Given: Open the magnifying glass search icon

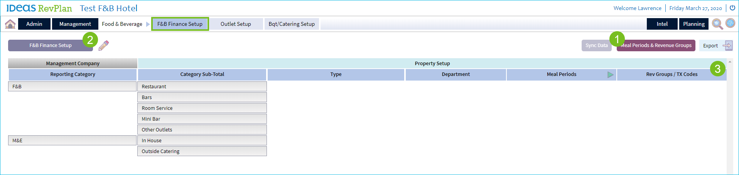Looking at the screenshot, I should pyautogui.click(x=717, y=24).
